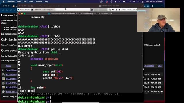
Task: Open SHA512SUMS link in the size 162 row
Action: coord(11,83)
